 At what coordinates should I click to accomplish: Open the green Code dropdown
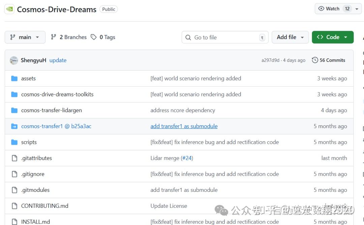333,37
